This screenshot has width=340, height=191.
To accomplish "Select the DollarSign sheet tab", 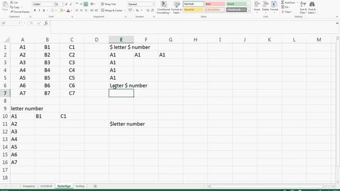I will click(x=64, y=186).
